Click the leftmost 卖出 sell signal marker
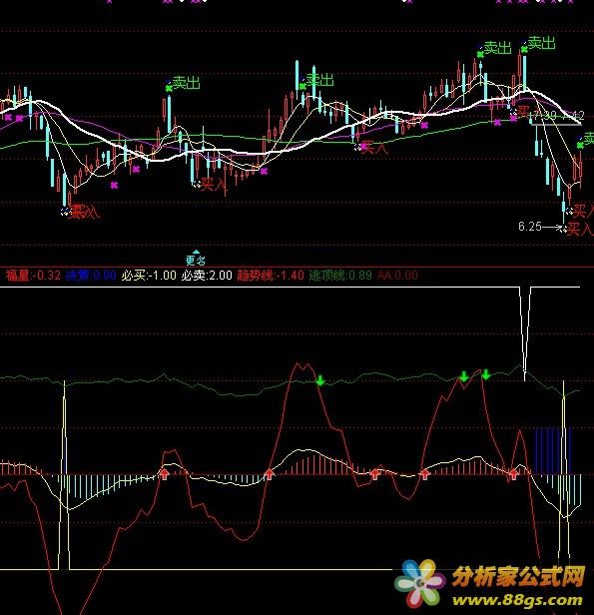 tap(186, 83)
